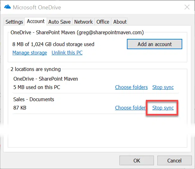Screen dimensions: 195x169
Task: Click the '2 locations are syncing' label
Action: pyautogui.click(x=35, y=69)
